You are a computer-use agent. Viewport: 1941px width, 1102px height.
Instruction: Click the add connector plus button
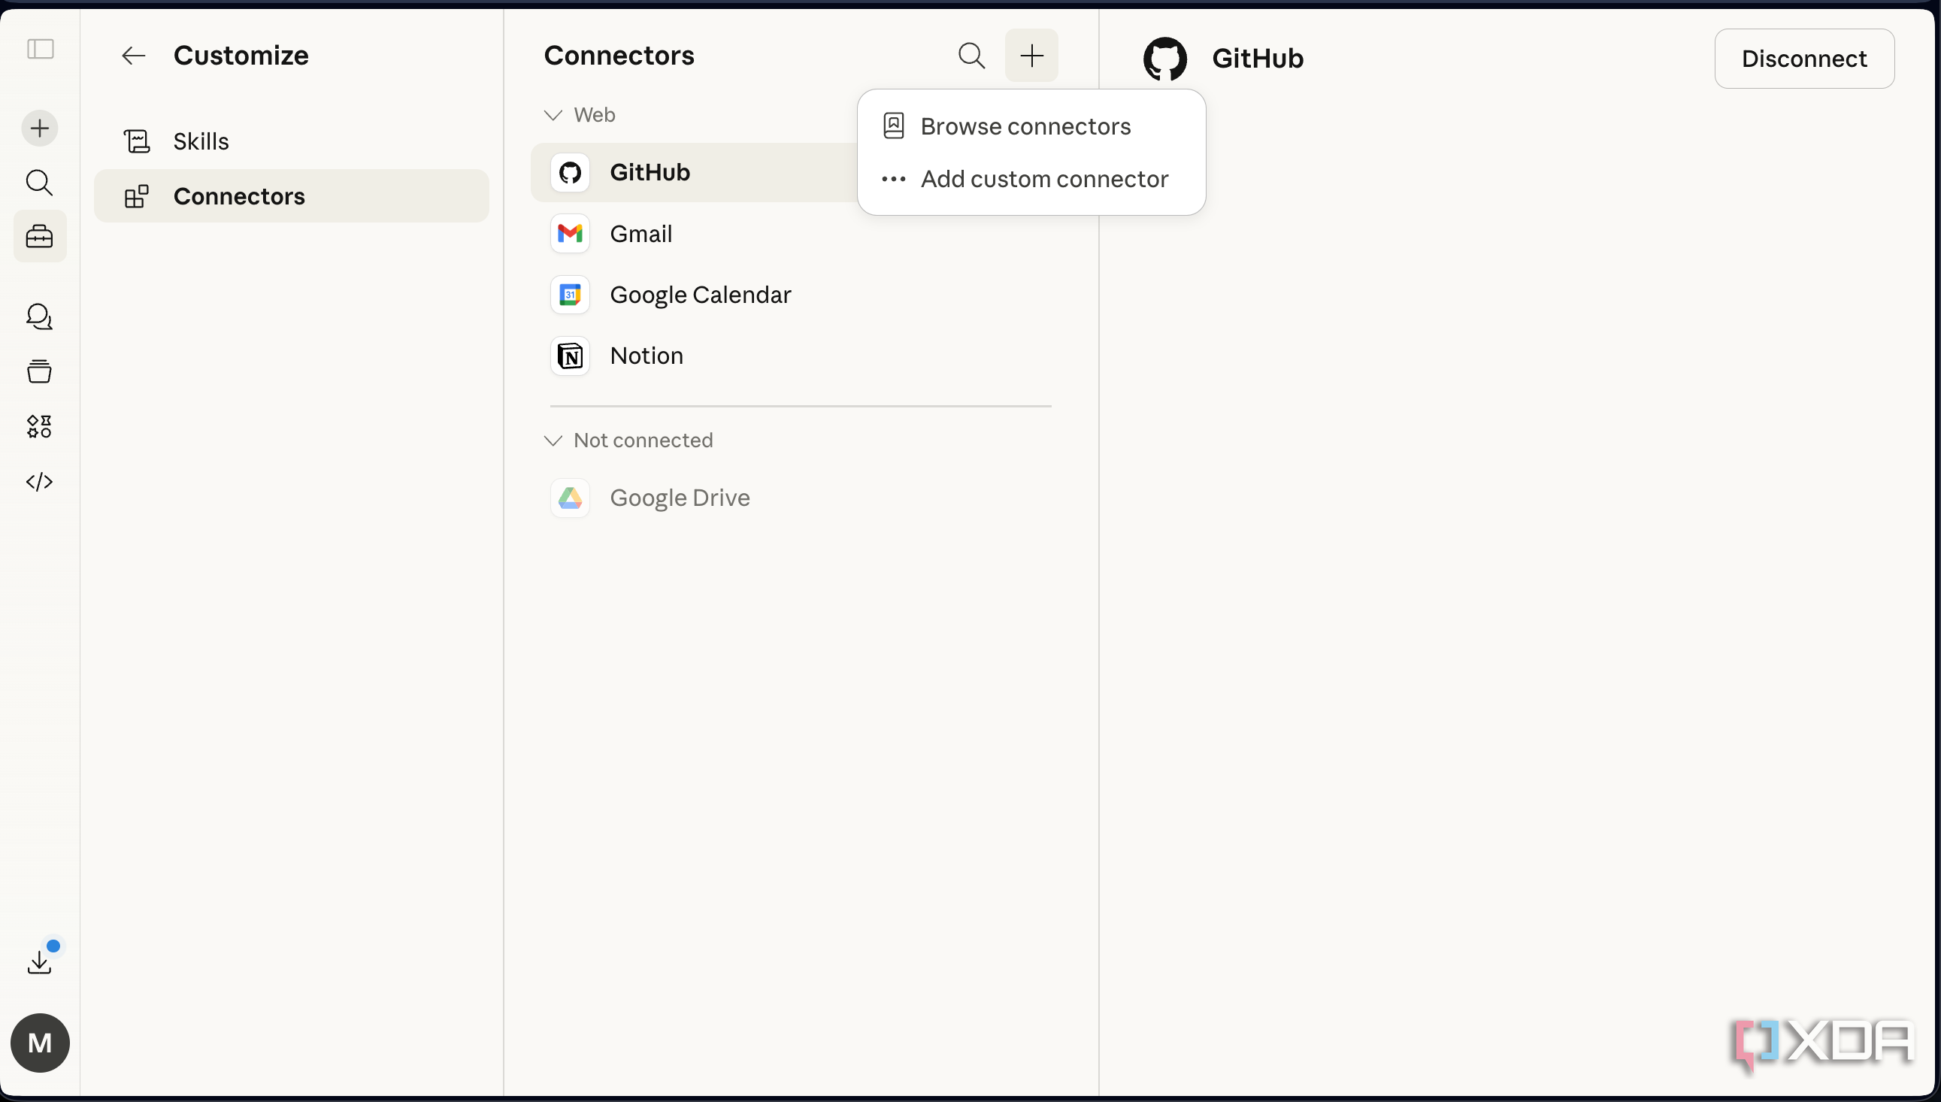coord(1031,56)
